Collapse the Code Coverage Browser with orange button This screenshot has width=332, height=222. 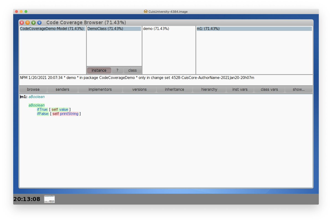(28, 23)
